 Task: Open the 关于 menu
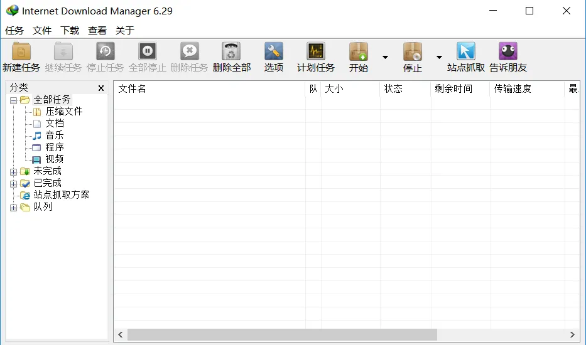[x=125, y=31]
